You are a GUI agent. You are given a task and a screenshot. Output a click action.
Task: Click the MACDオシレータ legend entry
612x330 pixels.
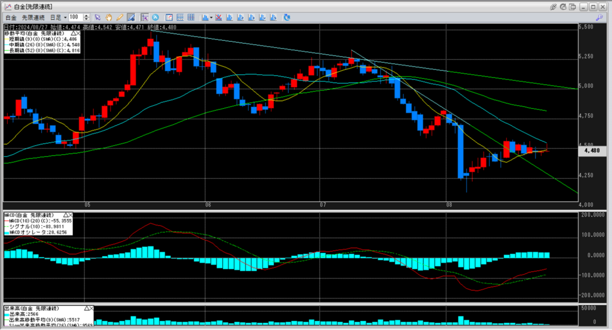[x=36, y=233]
